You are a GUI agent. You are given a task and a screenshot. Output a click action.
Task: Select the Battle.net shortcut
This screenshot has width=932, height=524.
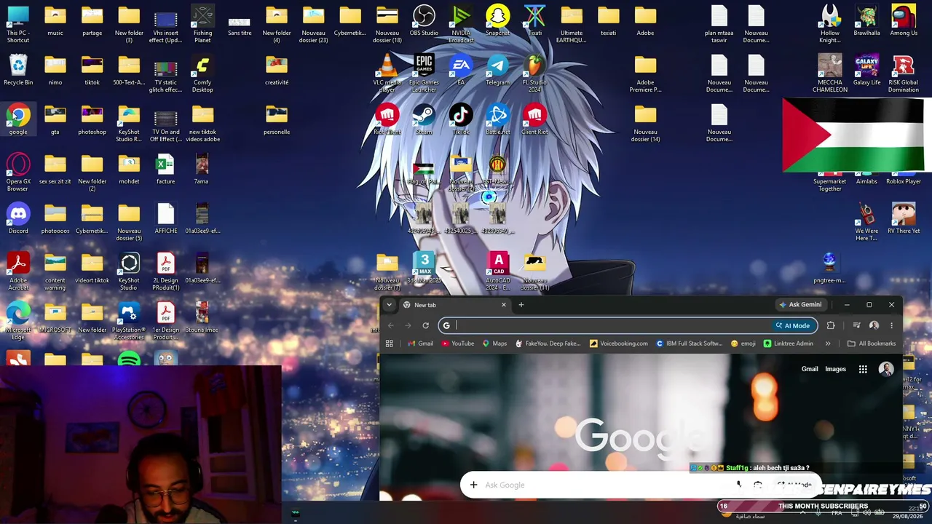497,120
